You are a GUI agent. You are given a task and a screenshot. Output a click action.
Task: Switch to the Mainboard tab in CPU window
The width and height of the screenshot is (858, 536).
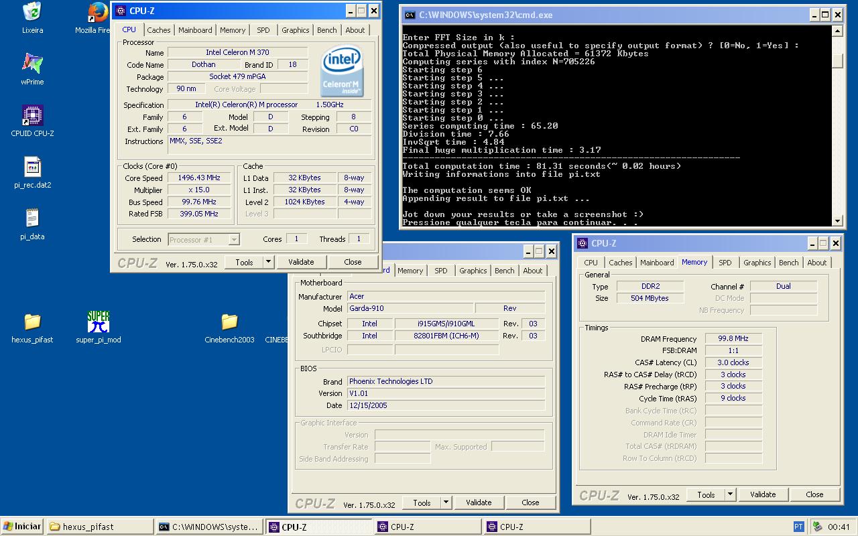[x=195, y=30]
